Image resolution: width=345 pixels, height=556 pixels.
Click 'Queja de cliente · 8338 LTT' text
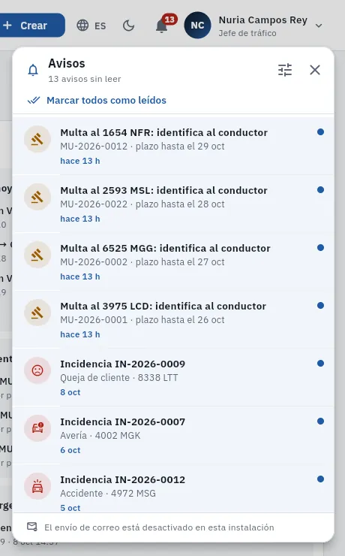pyautogui.click(x=119, y=378)
